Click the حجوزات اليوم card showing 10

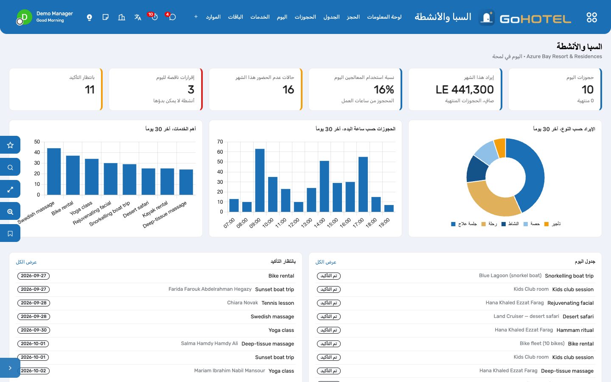[x=555, y=89]
